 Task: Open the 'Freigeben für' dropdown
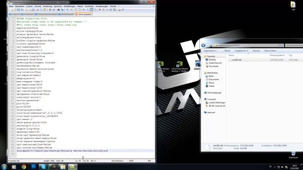(241, 51)
